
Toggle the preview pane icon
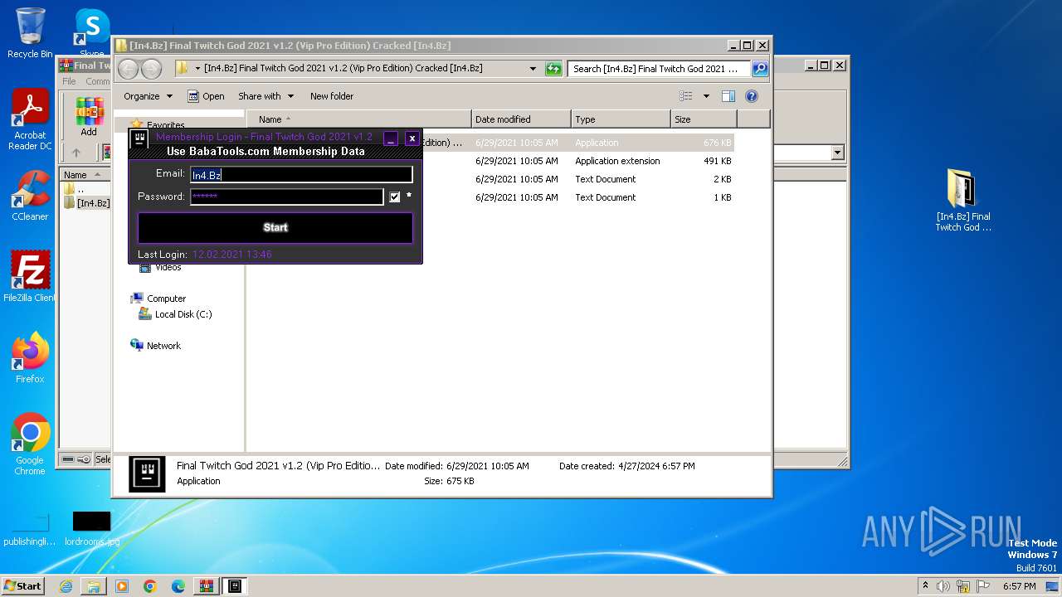coord(728,96)
